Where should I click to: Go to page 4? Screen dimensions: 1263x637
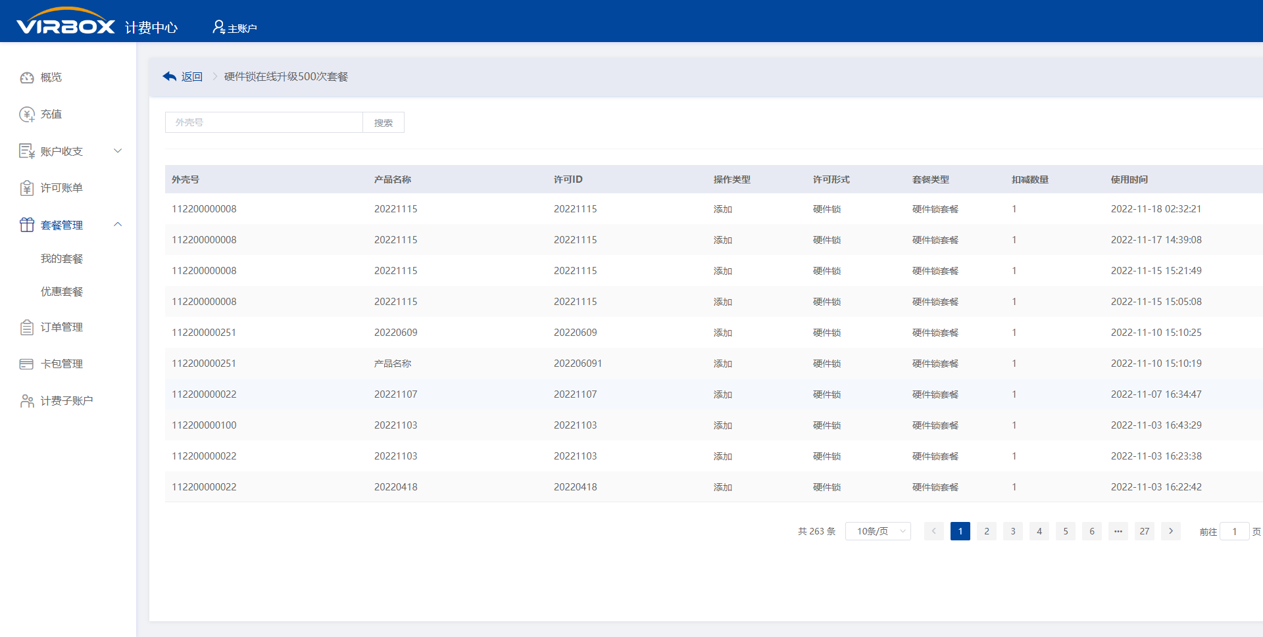coord(1039,531)
